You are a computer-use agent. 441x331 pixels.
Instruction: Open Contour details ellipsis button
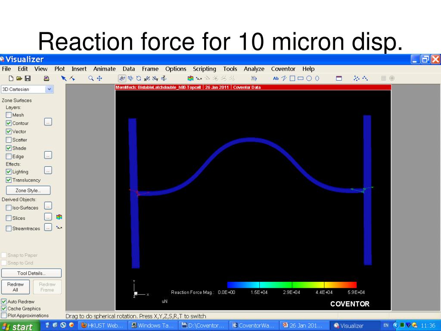(48, 122)
